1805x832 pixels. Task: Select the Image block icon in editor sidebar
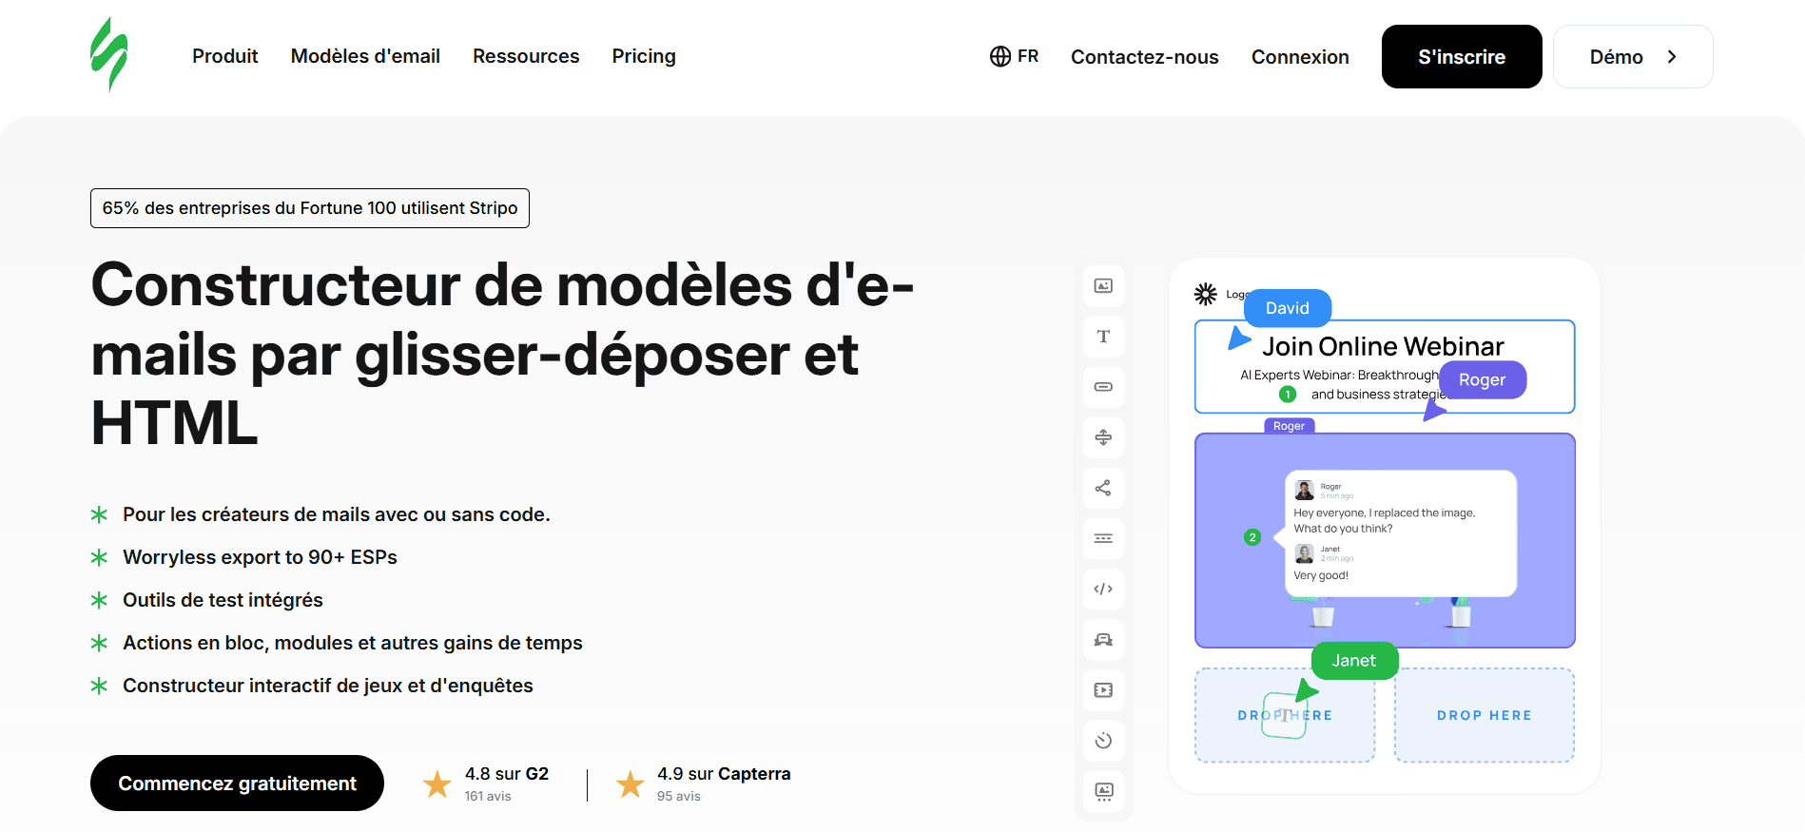coord(1103,285)
